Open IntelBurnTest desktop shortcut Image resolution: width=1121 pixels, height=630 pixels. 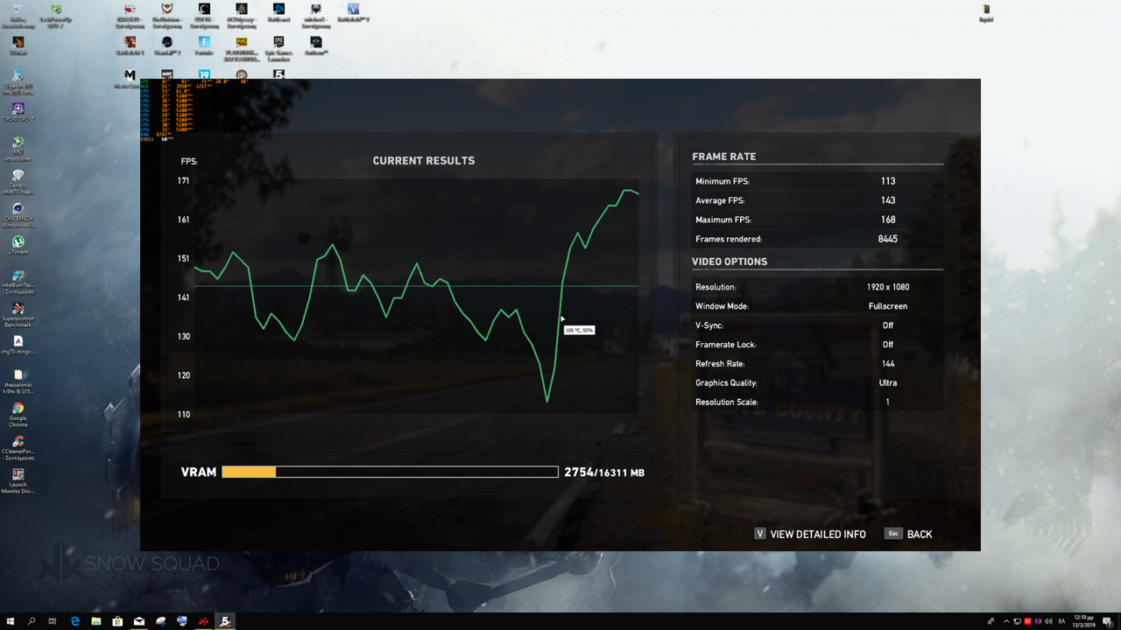pos(18,280)
